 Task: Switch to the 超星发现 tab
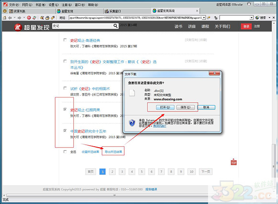(x=80, y=11)
